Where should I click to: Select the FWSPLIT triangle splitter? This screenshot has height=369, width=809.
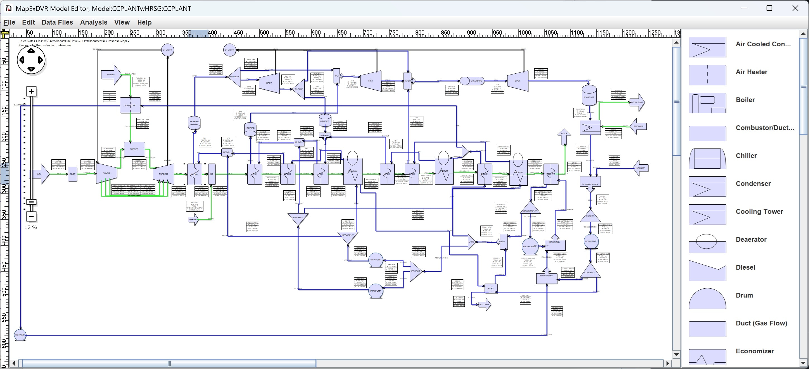(x=416, y=271)
